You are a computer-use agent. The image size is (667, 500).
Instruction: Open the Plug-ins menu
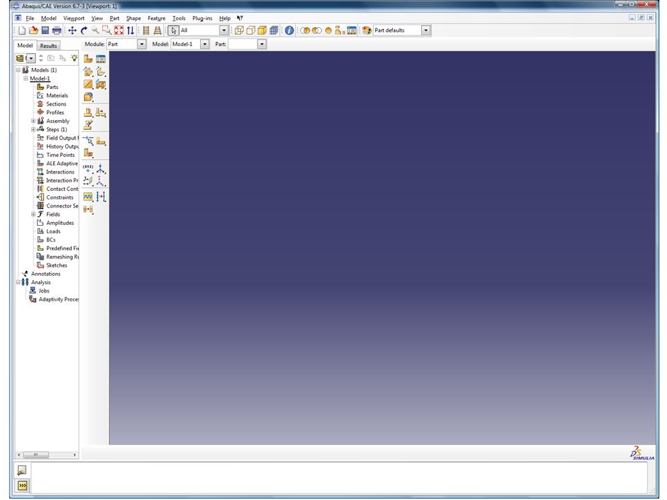(202, 18)
